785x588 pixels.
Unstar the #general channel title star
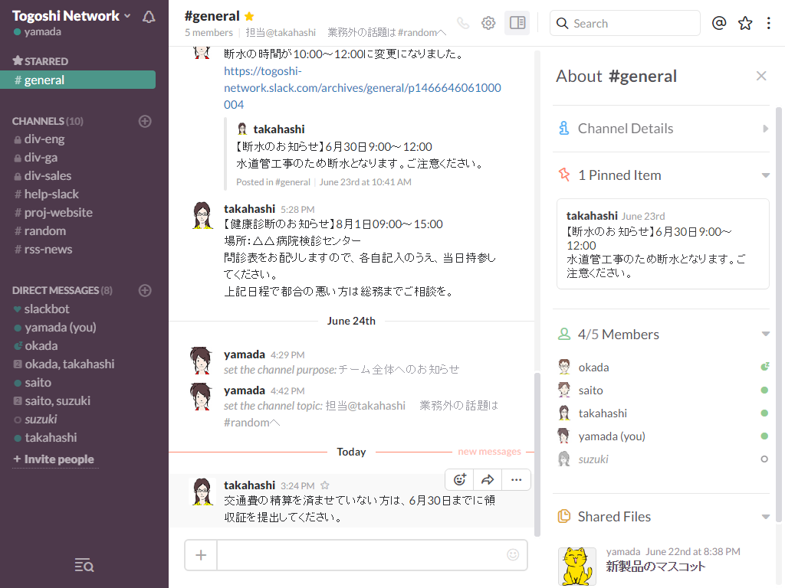coord(249,17)
